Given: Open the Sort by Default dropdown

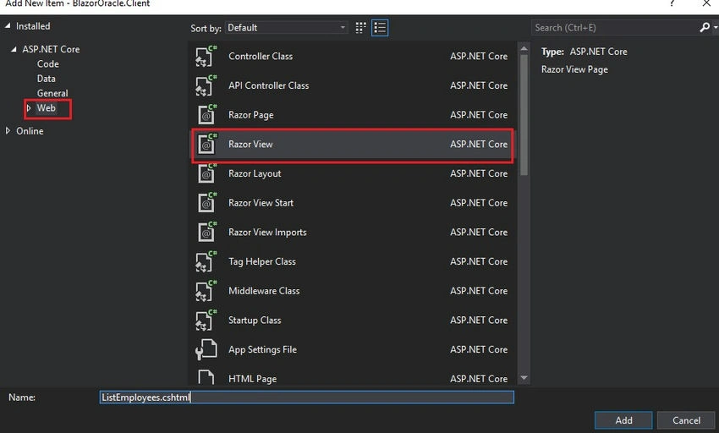Looking at the screenshot, I should tap(286, 28).
